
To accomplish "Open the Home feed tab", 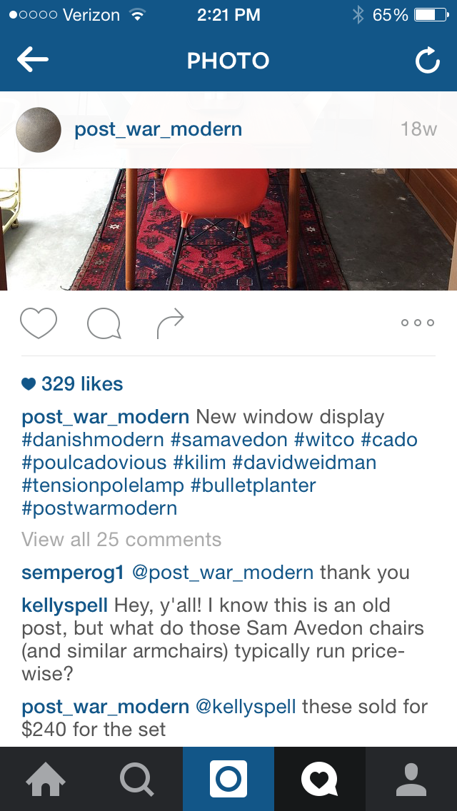I will (x=46, y=779).
